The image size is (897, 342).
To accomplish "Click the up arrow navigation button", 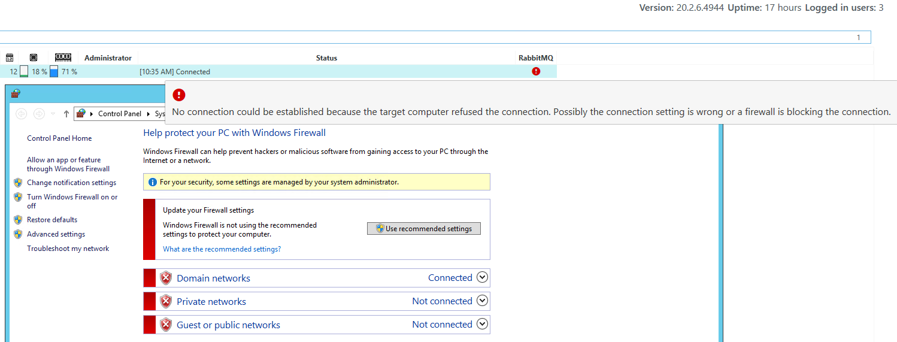I will coord(66,114).
